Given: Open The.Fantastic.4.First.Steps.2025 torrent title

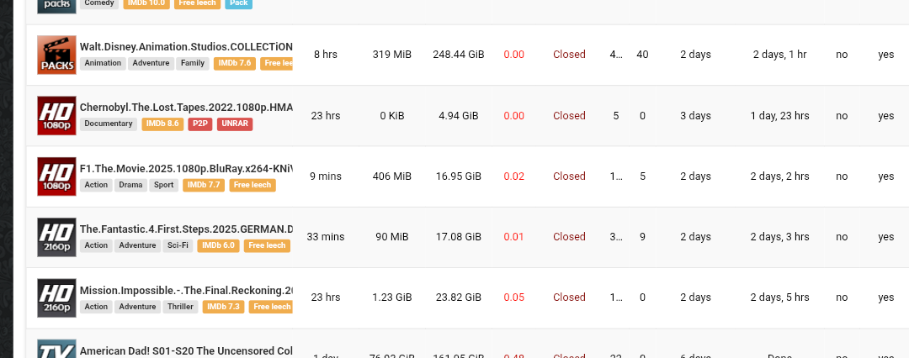Looking at the screenshot, I should coord(186,229).
